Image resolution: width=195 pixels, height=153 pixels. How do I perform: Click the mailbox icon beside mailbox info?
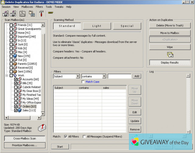click(41, 128)
